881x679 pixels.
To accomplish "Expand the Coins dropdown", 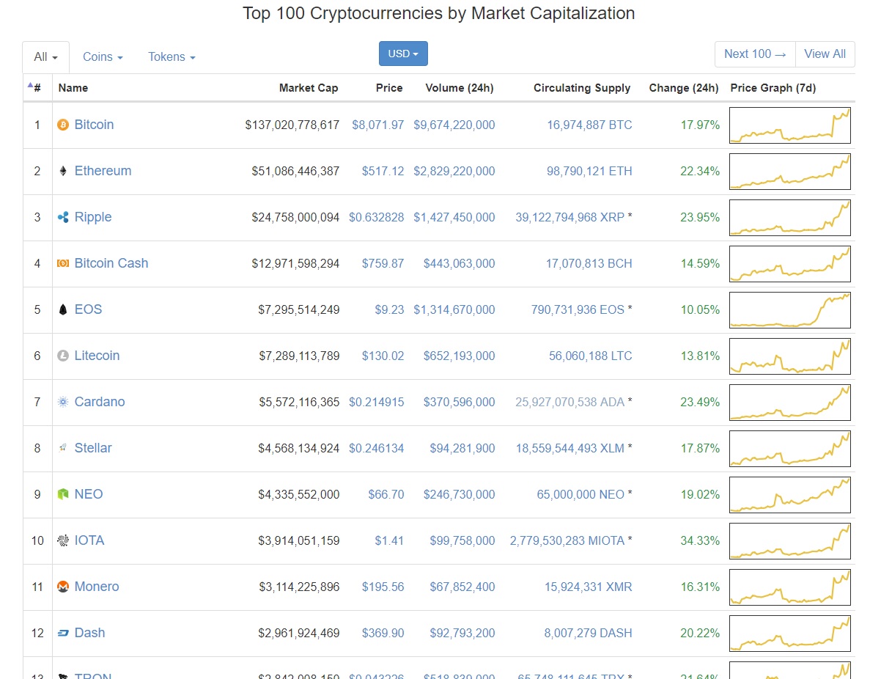I will point(103,56).
